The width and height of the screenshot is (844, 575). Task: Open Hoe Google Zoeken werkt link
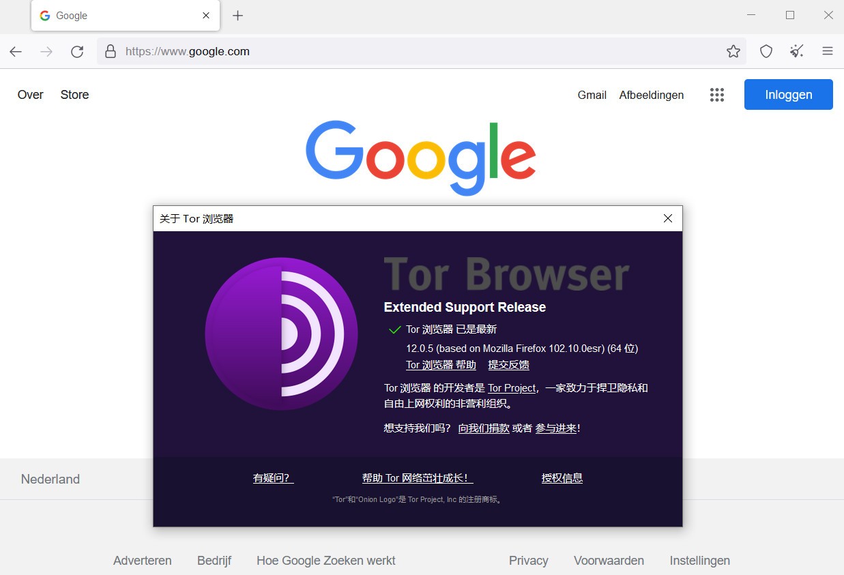click(x=326, y=561)
